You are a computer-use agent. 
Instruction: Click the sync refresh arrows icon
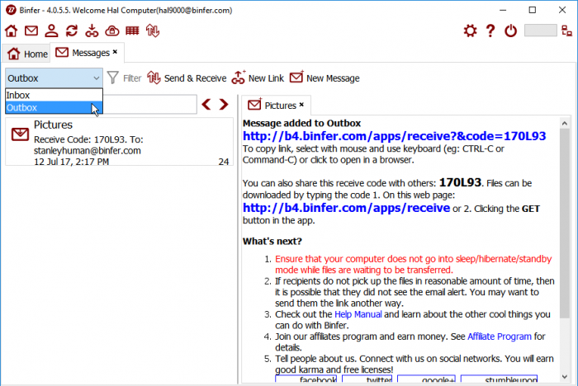pos(72,31)
